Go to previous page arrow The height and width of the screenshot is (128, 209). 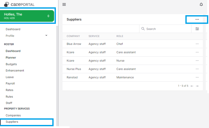[x=192, y=86]
